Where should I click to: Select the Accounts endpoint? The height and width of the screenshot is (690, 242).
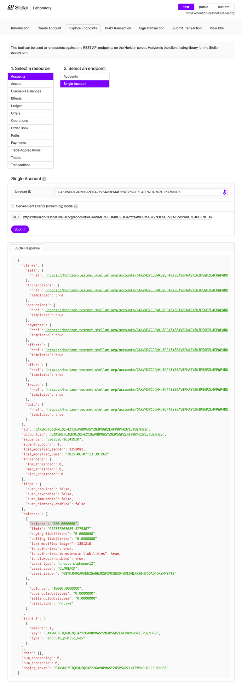click(85, 76)
